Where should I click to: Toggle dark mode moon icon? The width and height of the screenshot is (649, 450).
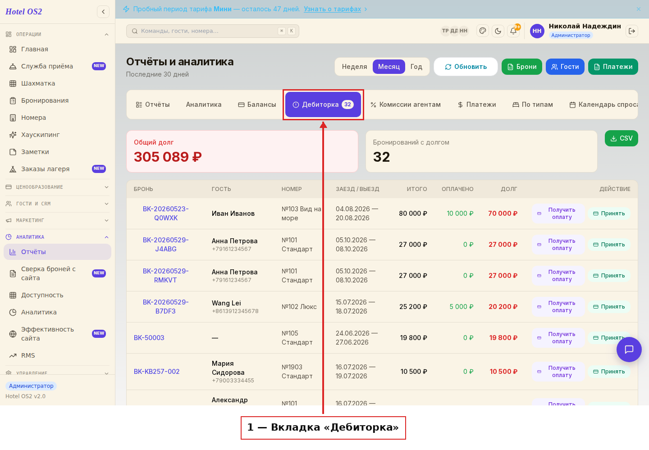(498, 31)
